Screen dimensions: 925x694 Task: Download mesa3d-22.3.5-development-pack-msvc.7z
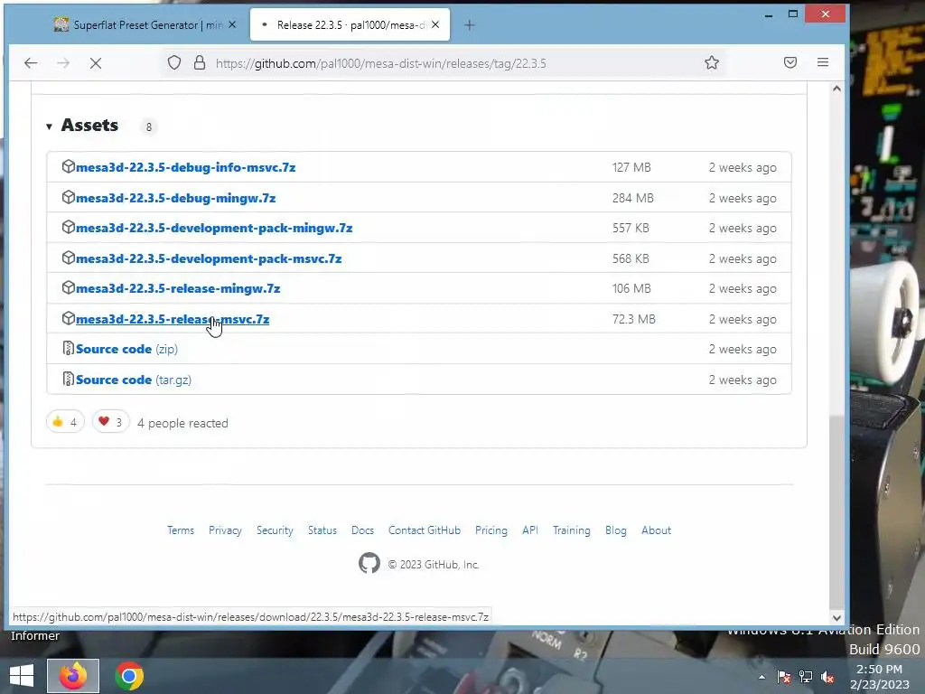pyautogui.click(x=209, y=258)
